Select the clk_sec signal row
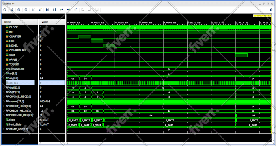This screenshot has height=146, width=276. [x=20, y=83]
